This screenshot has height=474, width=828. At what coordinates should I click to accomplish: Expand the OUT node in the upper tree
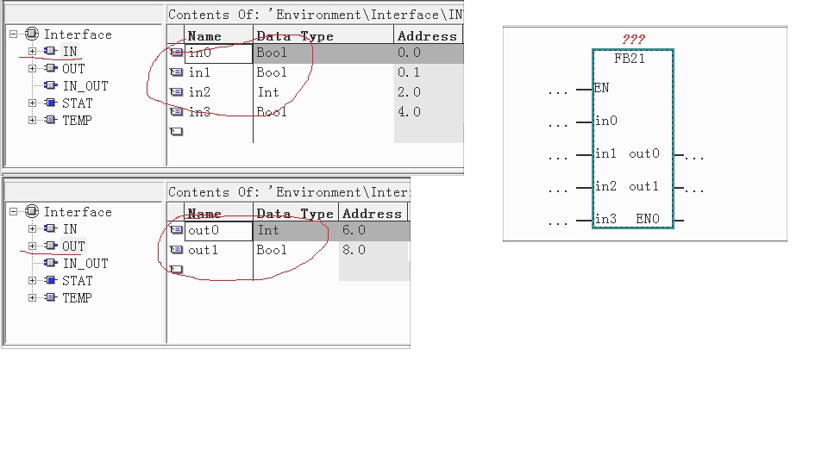(x=32, y=69)
